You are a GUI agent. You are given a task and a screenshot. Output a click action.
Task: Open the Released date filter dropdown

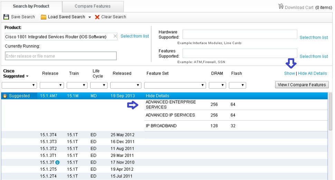tap(126, 85)
